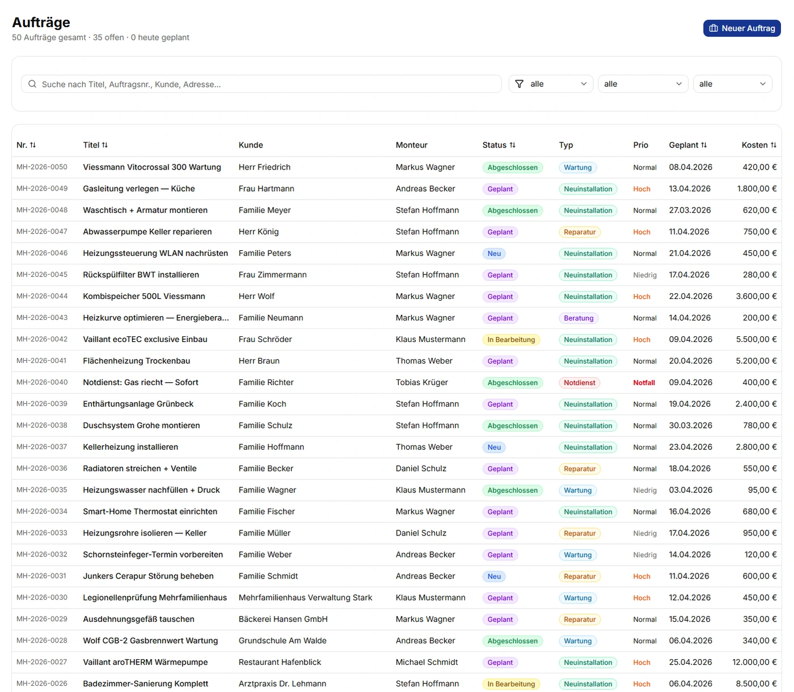Focus the order search field
The width and height of the screenshot is (794, 692).
261,84
